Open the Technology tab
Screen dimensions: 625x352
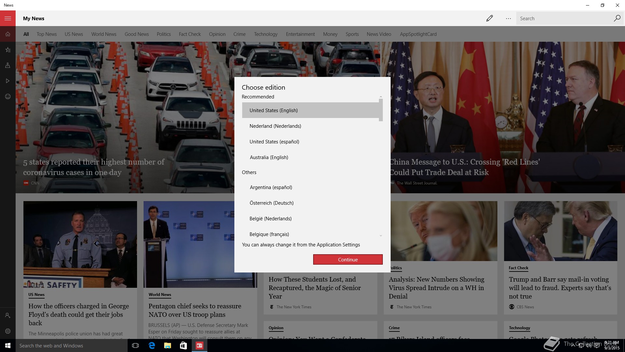click(266, 34)
